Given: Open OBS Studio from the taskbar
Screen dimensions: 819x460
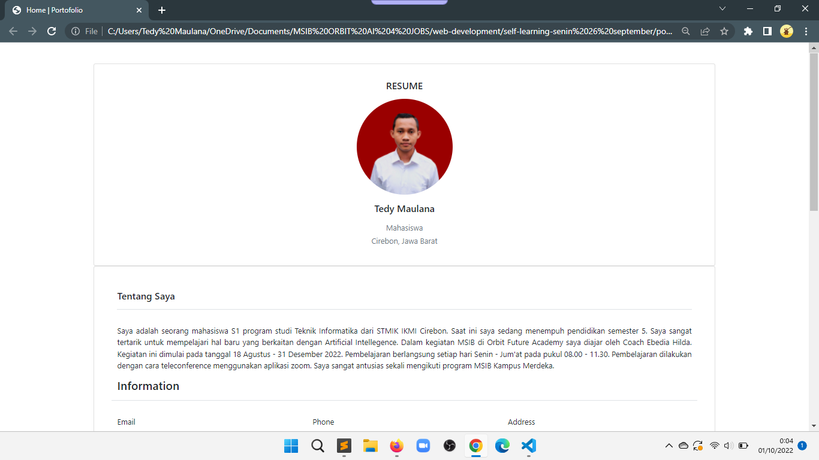Looking at the screenshot, I should (x=449, y=446).
